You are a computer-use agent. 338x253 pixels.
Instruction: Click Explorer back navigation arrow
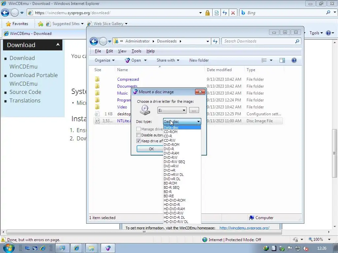pyautogui.click(x=94, y=41)
